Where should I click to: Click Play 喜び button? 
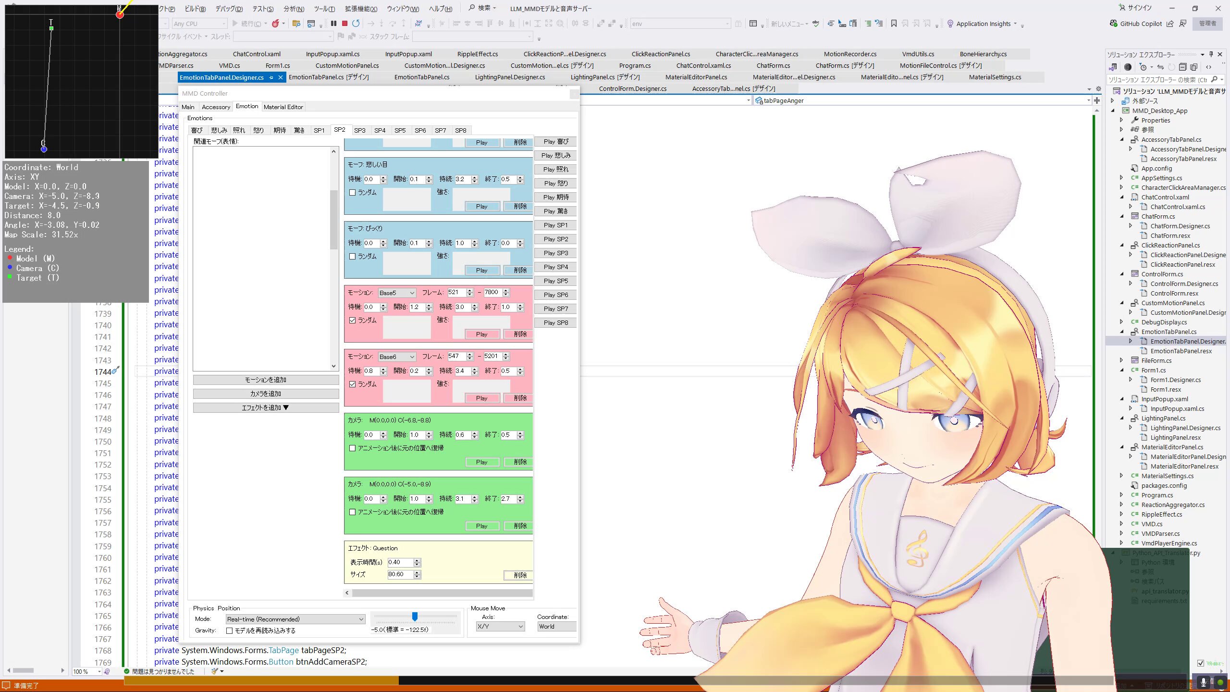pyautogui.click(x=555, y=141)
